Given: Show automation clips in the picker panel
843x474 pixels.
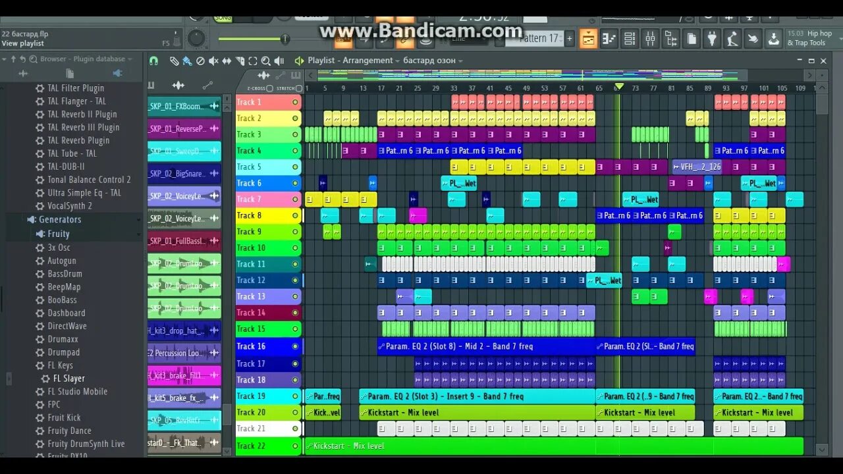Looking at the screenshot, I should pyautogui.click(x=207, y=86).
